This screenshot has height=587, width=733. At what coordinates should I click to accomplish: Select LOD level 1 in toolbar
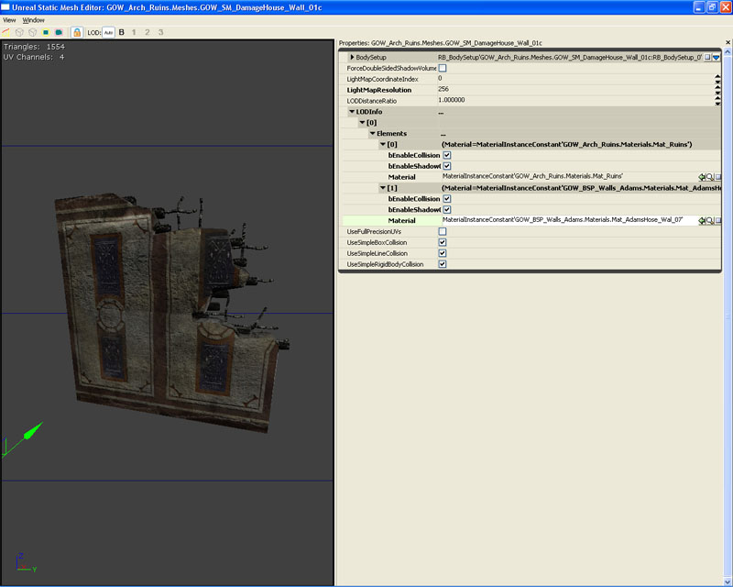click(134, 32)
